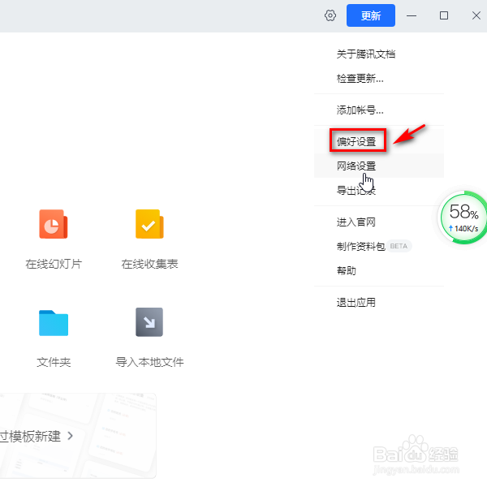Open the settings gear menu
Image resolution: width=487 pixels, height=487 pixels.
click(330, 15)
